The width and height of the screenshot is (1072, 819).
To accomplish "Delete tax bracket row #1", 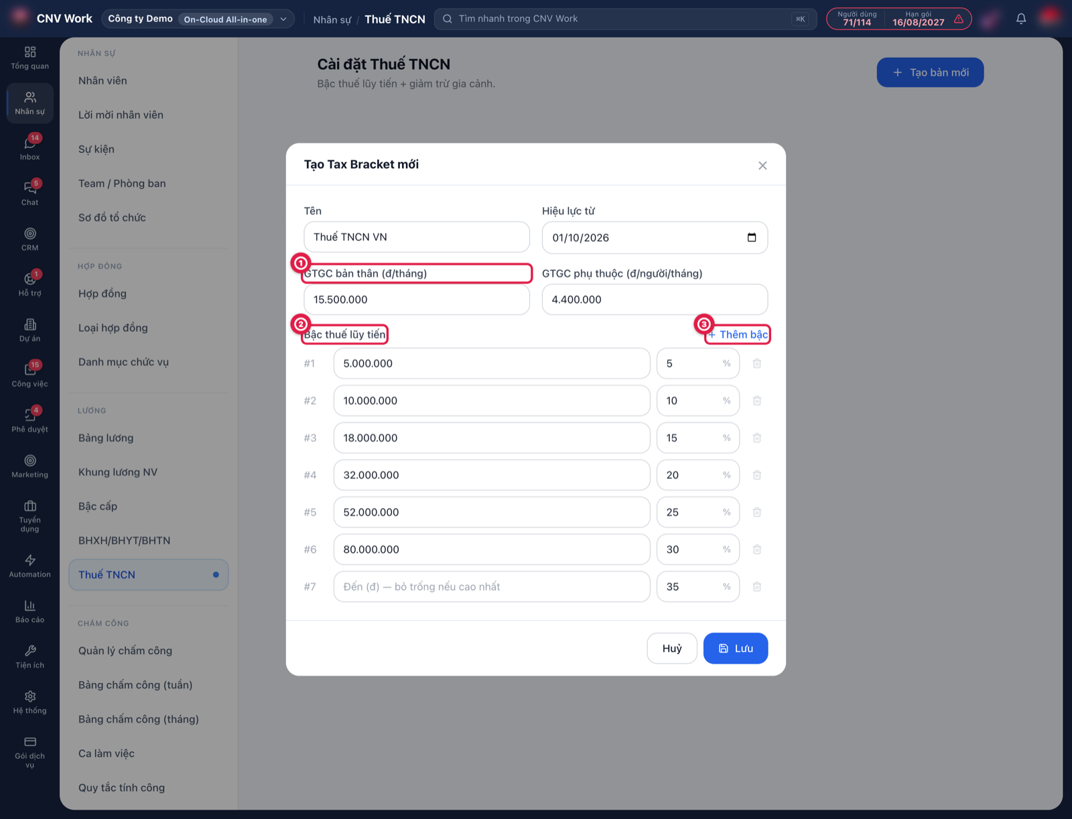I will 757,363.
